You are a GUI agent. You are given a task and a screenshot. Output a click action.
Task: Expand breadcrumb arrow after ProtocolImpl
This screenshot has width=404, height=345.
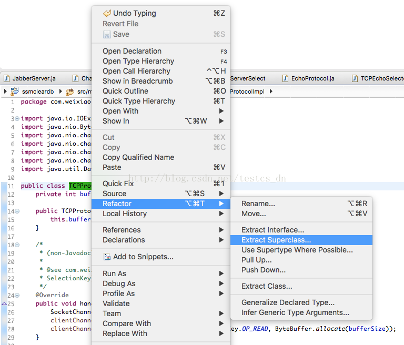[x=271, y=91]
